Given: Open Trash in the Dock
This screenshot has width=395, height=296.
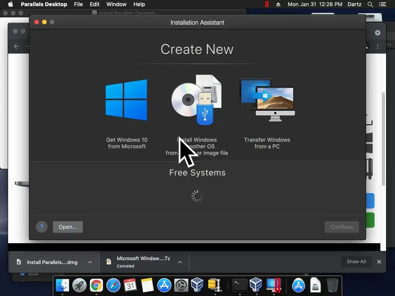Looking at the screenshot, I should [x=332, y=285].
